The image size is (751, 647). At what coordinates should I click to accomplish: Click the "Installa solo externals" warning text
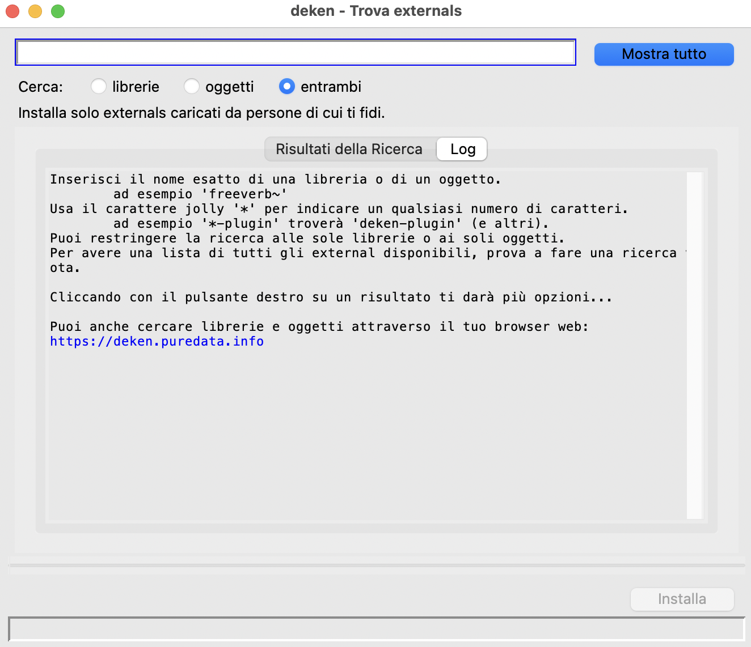(x=201, y=113)
